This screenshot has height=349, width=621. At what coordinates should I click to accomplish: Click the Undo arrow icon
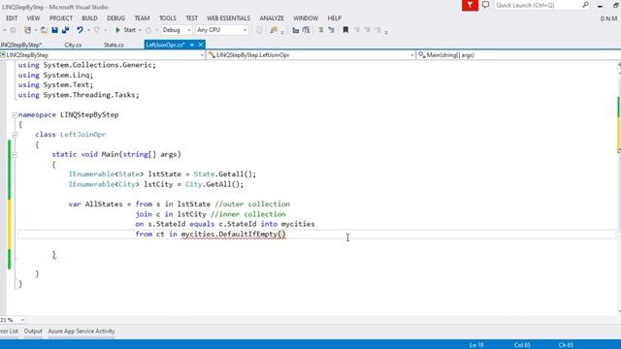[x=80, y=30]
